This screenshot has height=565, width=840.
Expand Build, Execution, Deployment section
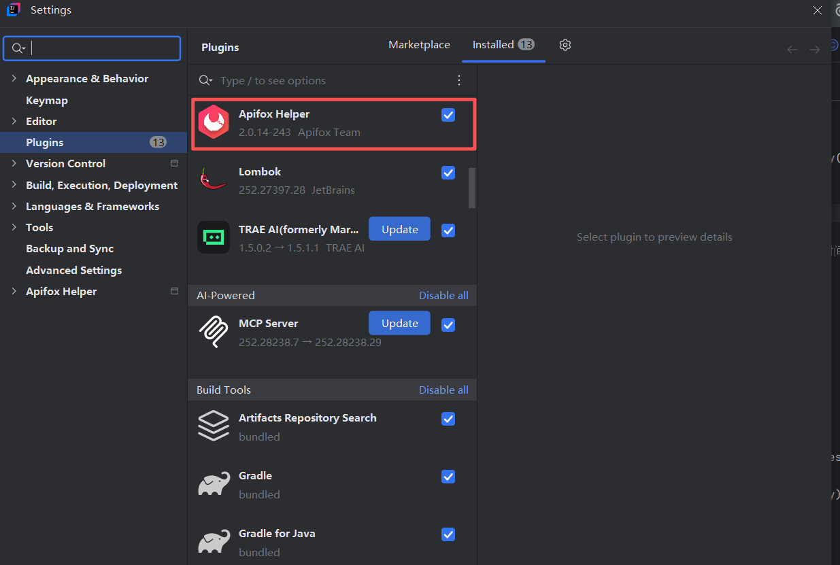tap(14, 185)
